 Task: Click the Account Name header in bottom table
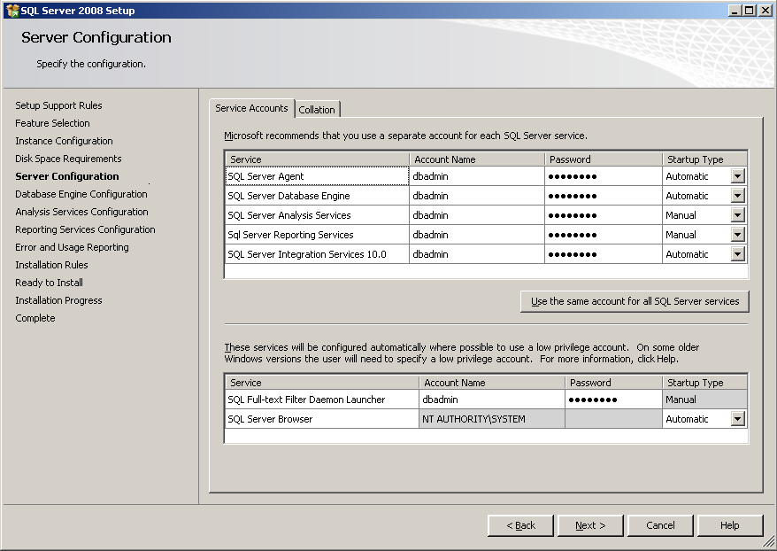[491, 383]
